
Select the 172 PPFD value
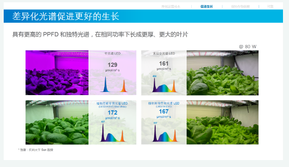113,113
